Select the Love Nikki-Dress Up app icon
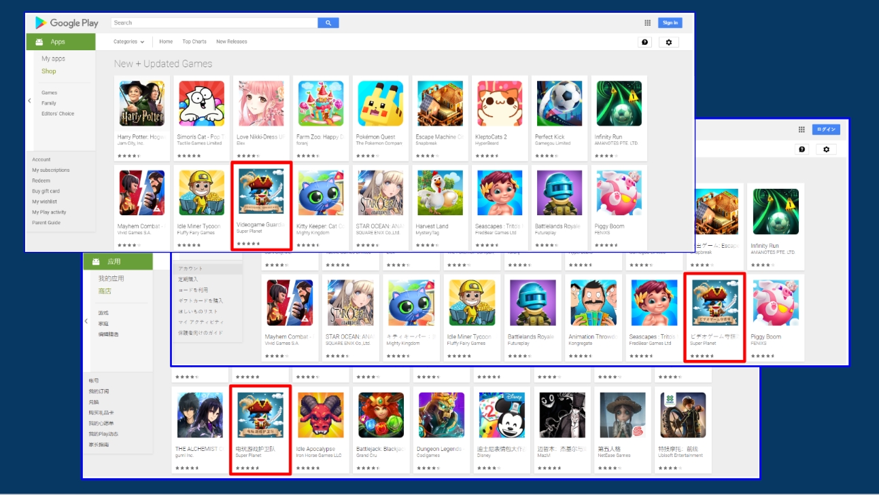Viewport: 879px width, 495px height. tap(261, 104)
